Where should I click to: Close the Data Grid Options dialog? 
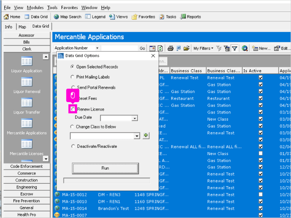153,56
